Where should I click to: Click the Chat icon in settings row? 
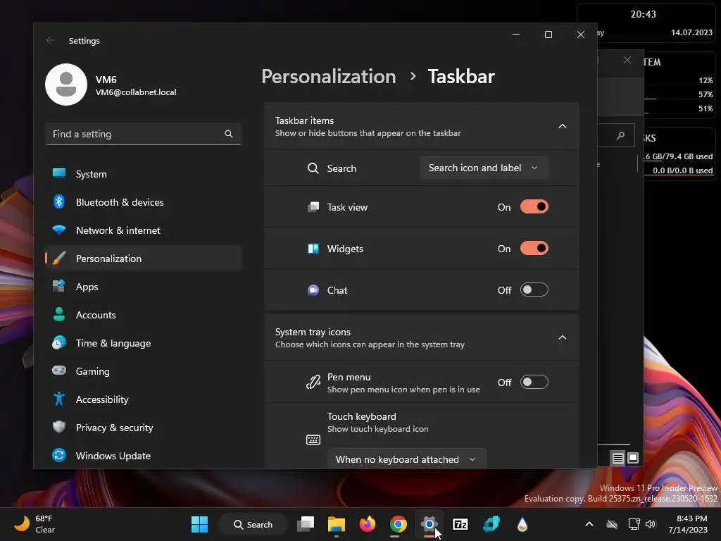(x=313, y=290)
